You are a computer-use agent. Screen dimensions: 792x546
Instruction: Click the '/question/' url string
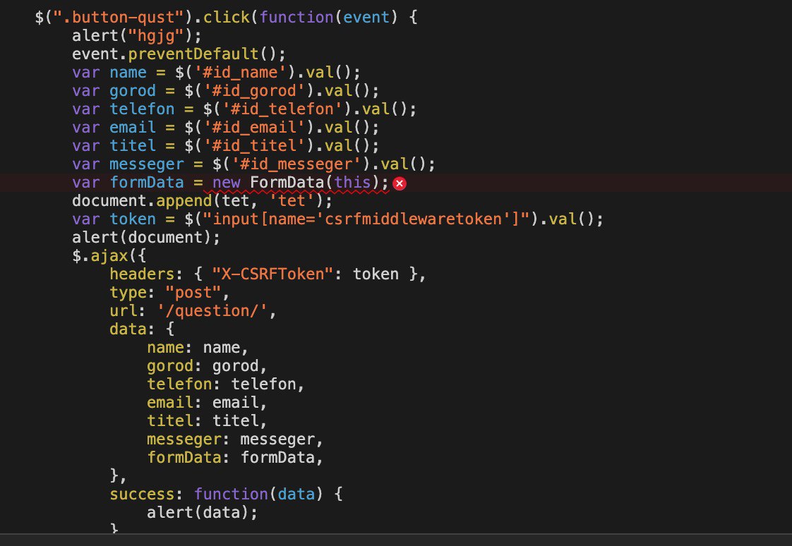coord(212,311)
